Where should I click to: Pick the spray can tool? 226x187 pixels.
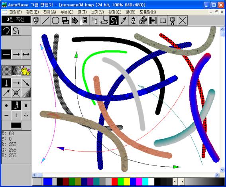(x=94, y=21)
